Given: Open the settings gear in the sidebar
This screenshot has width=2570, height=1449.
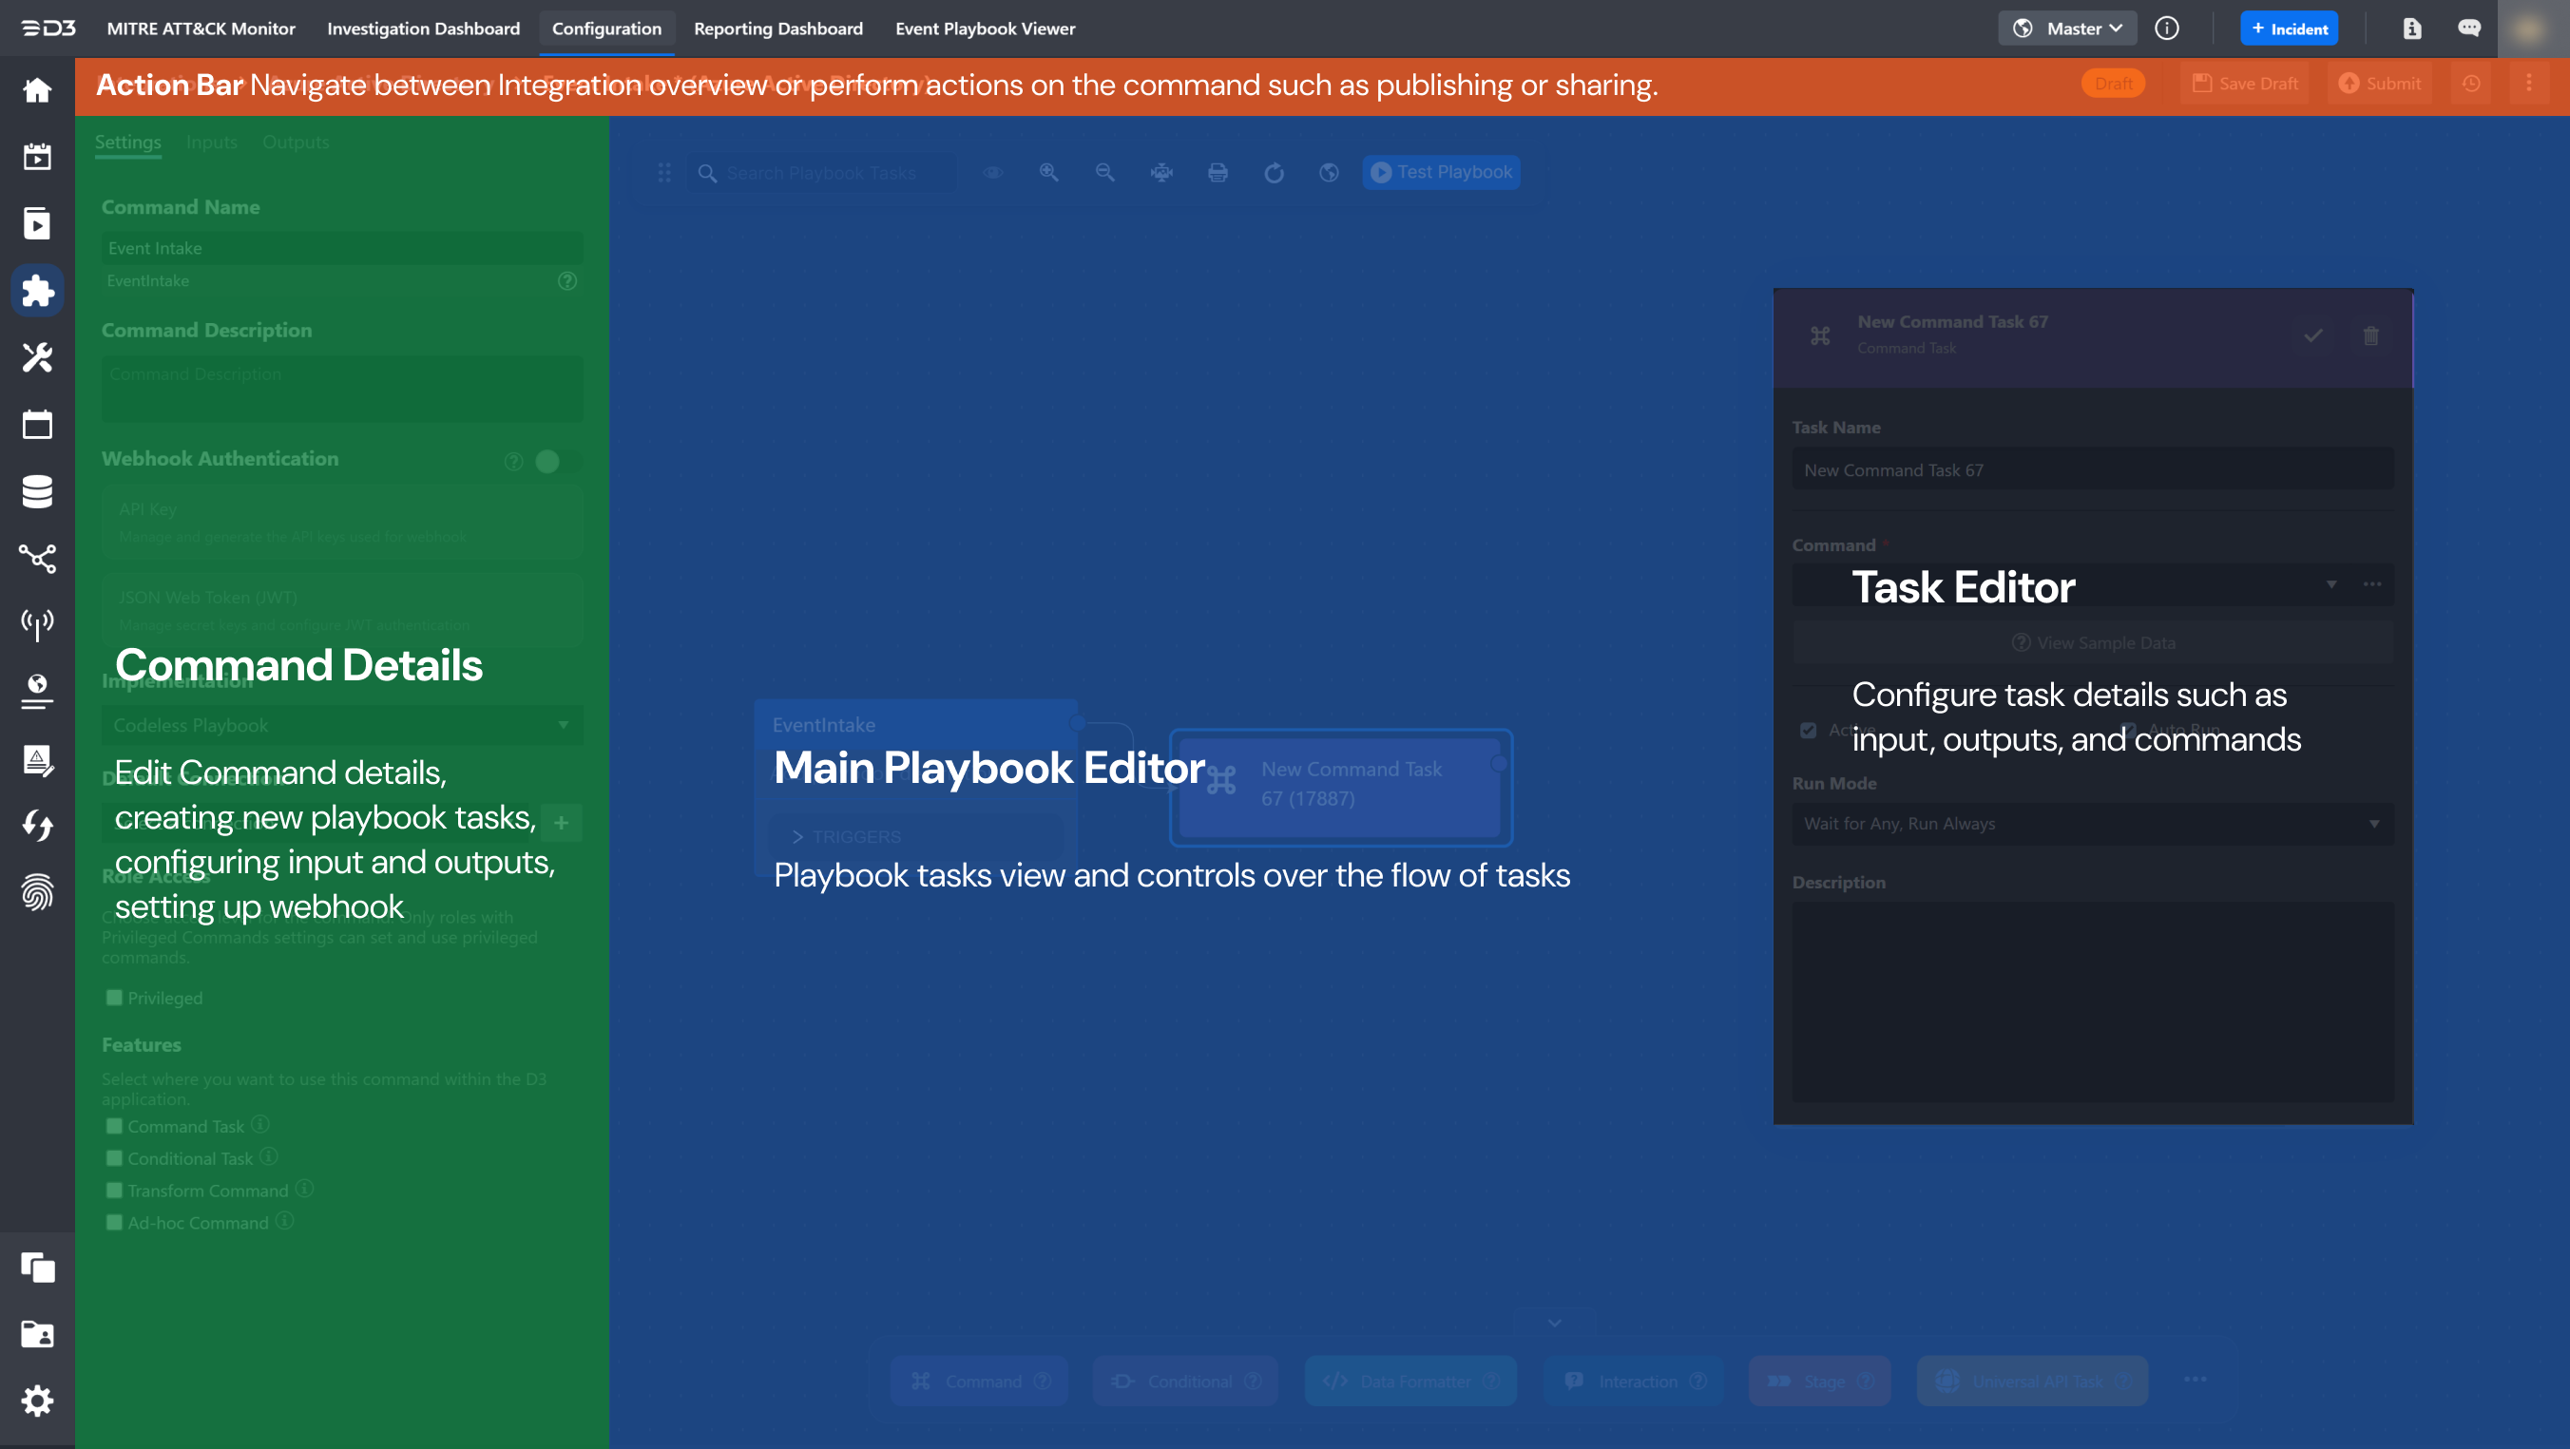Looking at the screenshot, I should 37,1401.
